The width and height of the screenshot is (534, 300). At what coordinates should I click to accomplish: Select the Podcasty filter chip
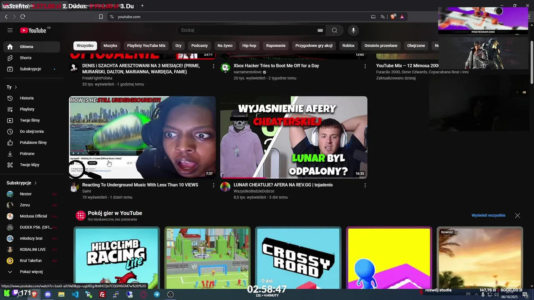click(199, 45)
